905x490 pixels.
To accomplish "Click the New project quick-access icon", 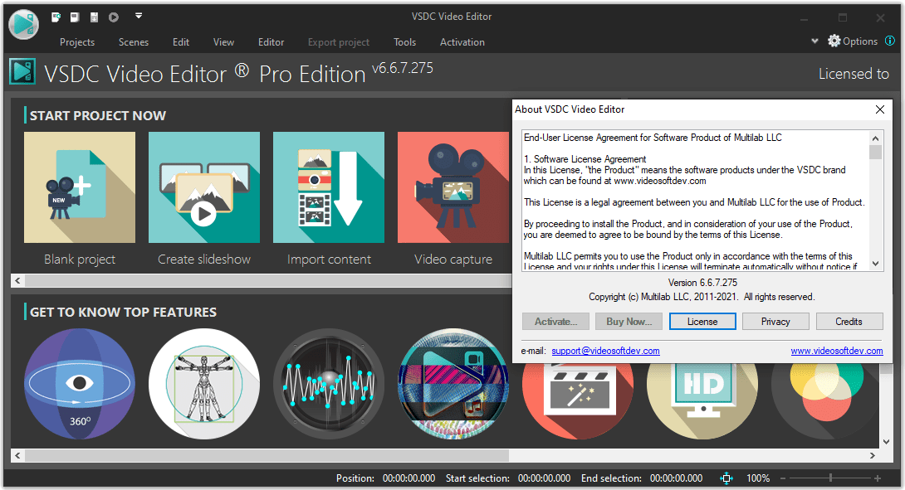I will tap(56, 17).
